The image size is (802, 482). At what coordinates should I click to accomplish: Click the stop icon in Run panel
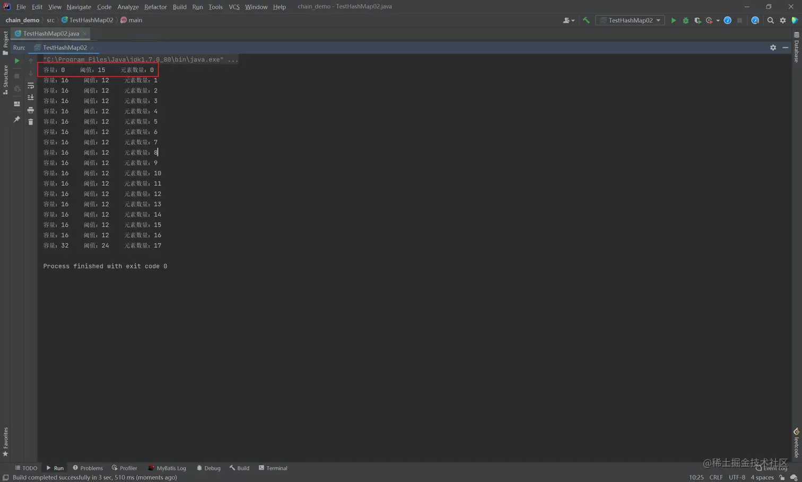point(17,76)
